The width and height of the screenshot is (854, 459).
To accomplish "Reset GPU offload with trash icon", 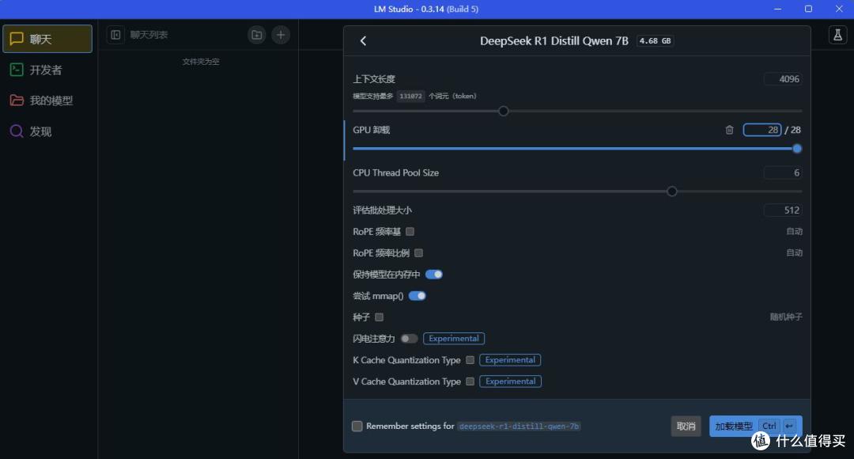I will click(x=729, y=130).
